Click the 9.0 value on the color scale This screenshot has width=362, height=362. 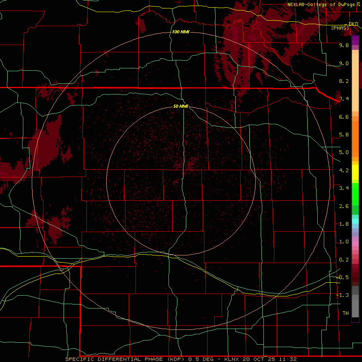(344, 63)
